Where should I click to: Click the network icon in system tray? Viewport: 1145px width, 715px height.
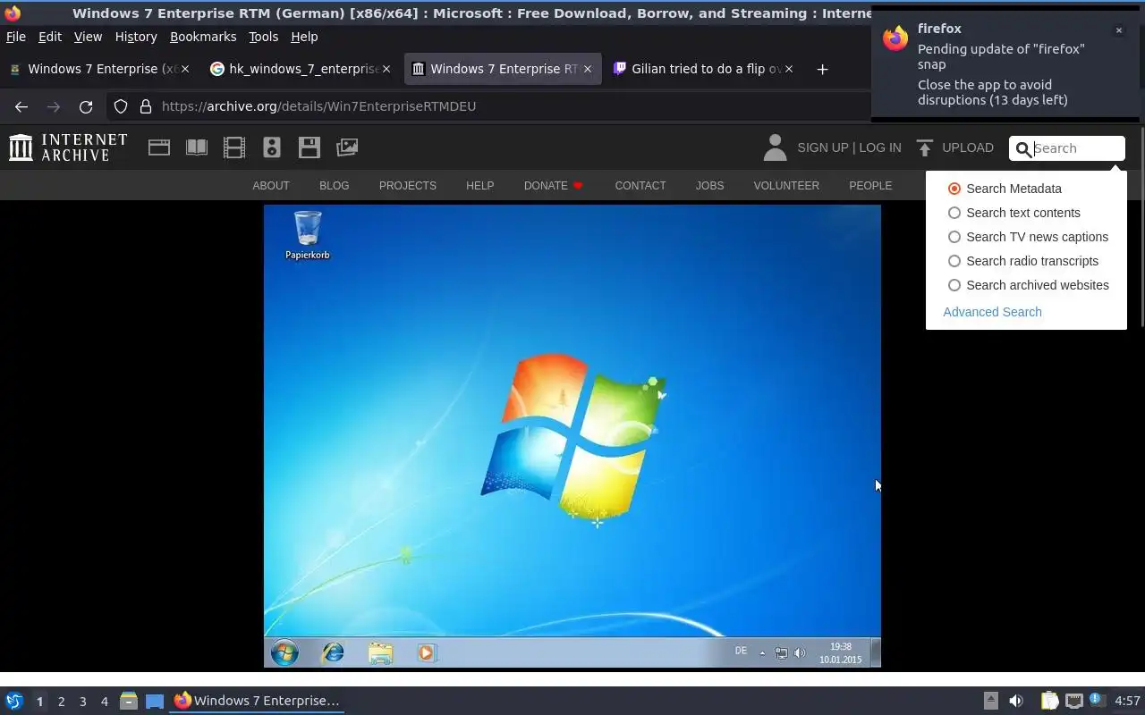coord(1074,701)
